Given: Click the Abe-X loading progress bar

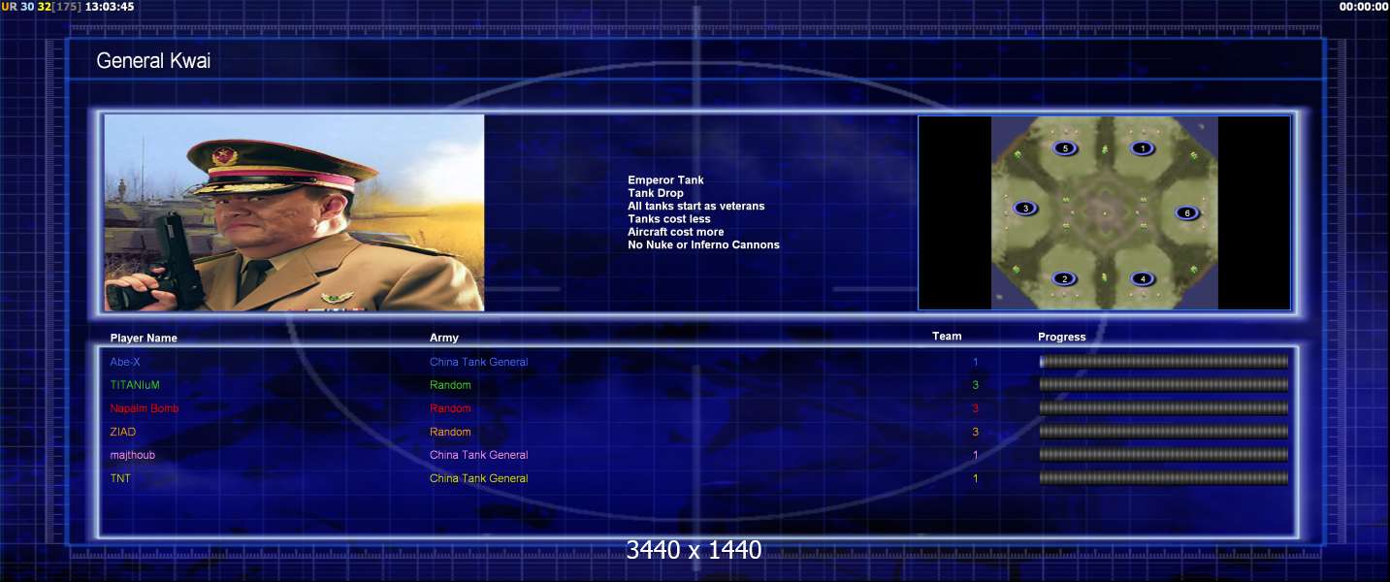Looking at the screenshot, I should tap(1164, 362).
